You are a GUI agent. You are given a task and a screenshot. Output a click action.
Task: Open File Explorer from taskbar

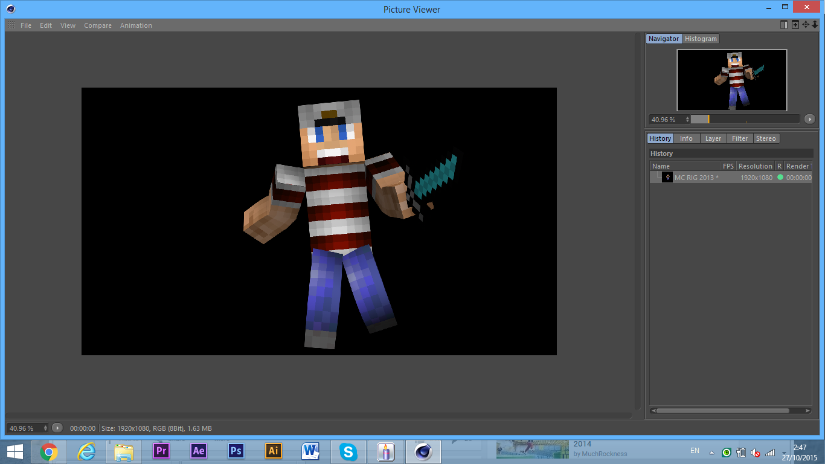pyautogui.click(x=124, y=451)
